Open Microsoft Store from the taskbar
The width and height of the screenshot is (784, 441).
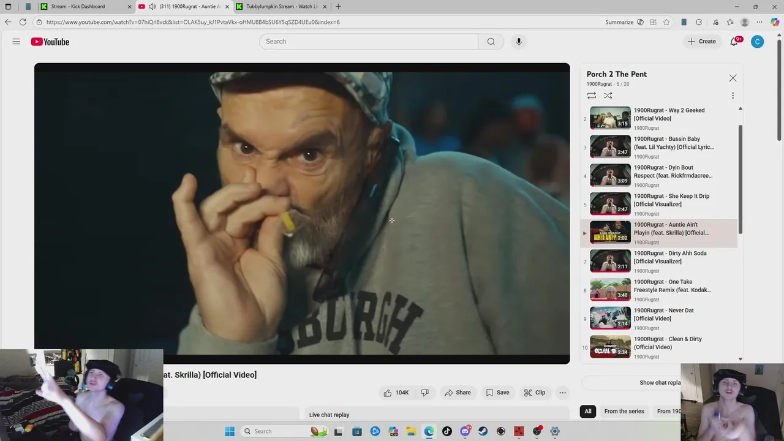point(357,431)
